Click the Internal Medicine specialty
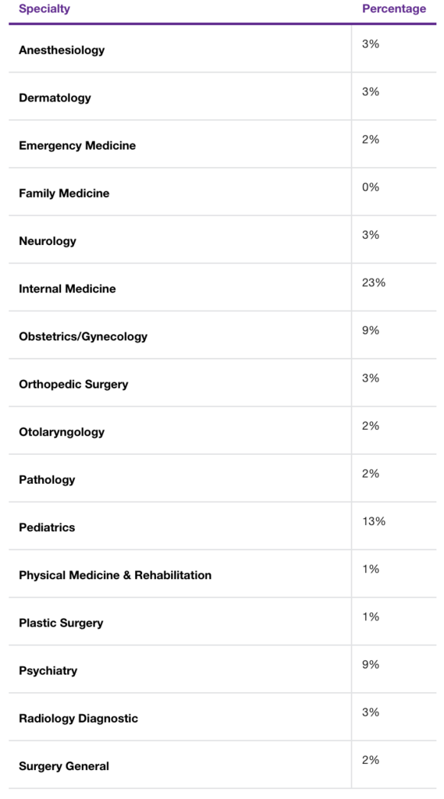The height and width of the screenshot is (799, 444). pyautogui.click(x=67, y=289)
